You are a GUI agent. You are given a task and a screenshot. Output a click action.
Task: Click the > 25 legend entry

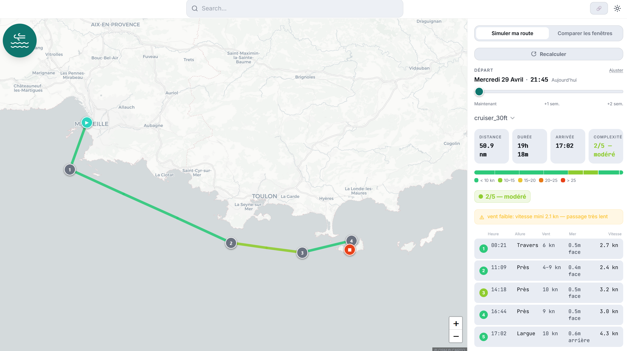point(568,180)
